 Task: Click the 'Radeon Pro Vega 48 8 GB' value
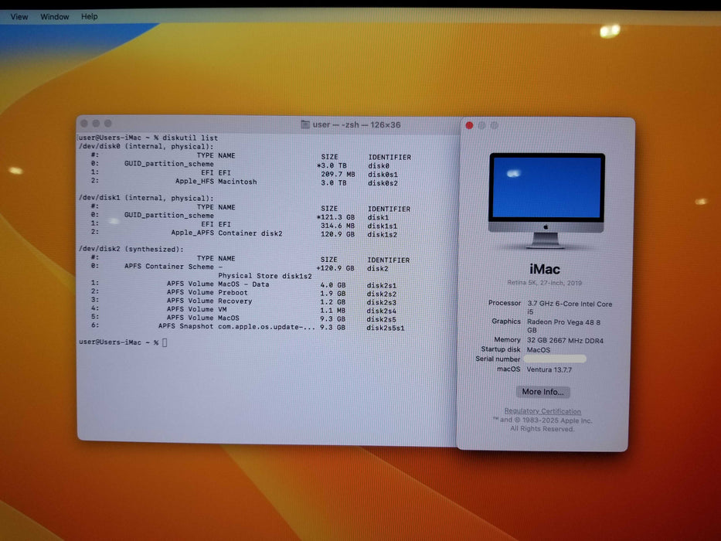(x=564, y=326)
